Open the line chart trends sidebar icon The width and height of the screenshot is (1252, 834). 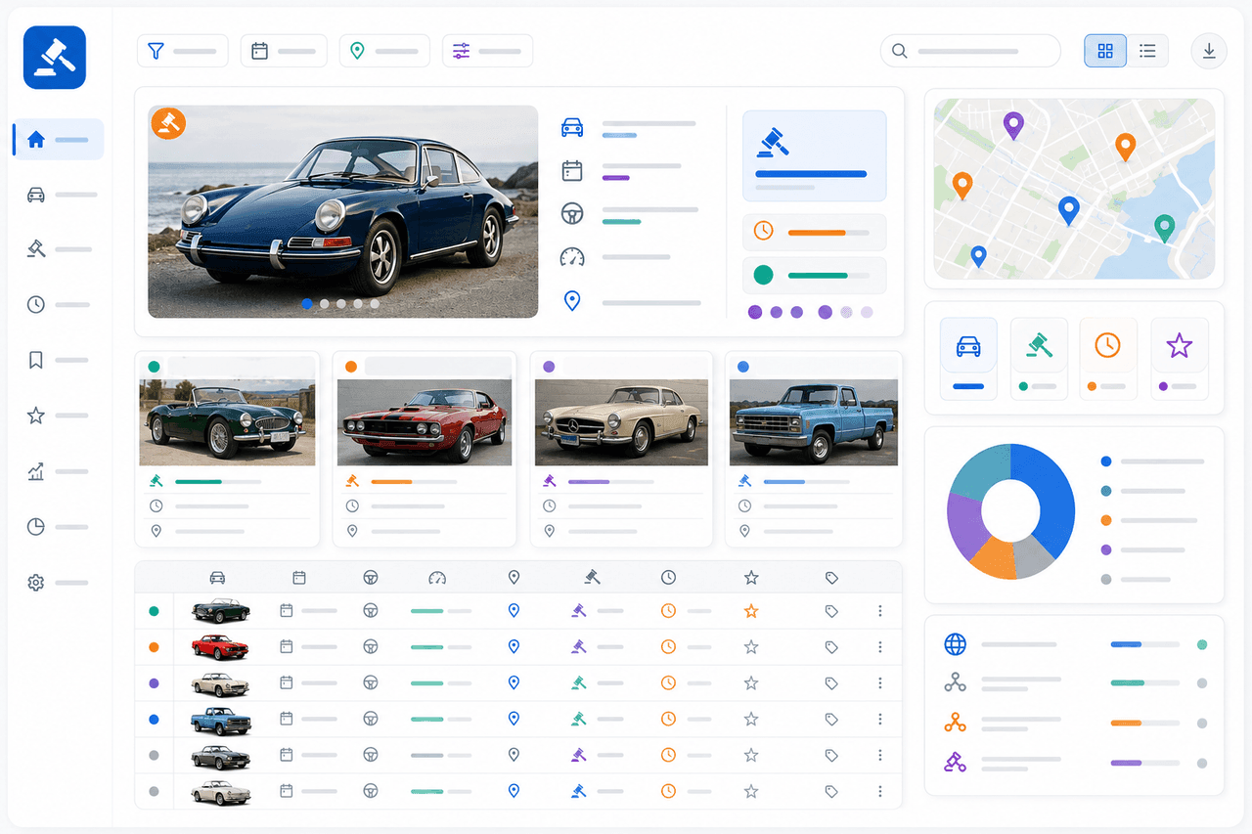click(36, 471)
